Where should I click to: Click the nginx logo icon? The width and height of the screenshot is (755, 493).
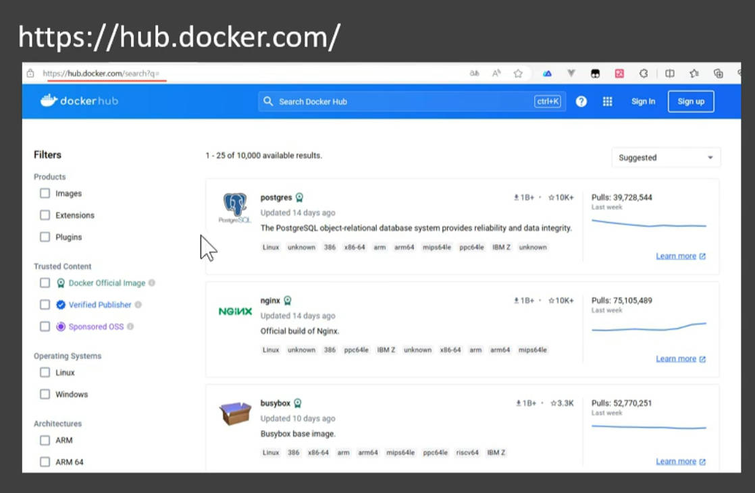[x=235, y=312]
